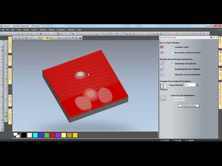Choose Simulating the last toolpath option
222x166 pixels.
point(172,69)
